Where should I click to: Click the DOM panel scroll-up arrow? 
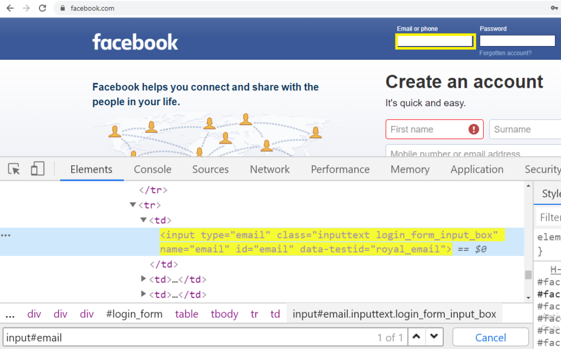point(529,186)
